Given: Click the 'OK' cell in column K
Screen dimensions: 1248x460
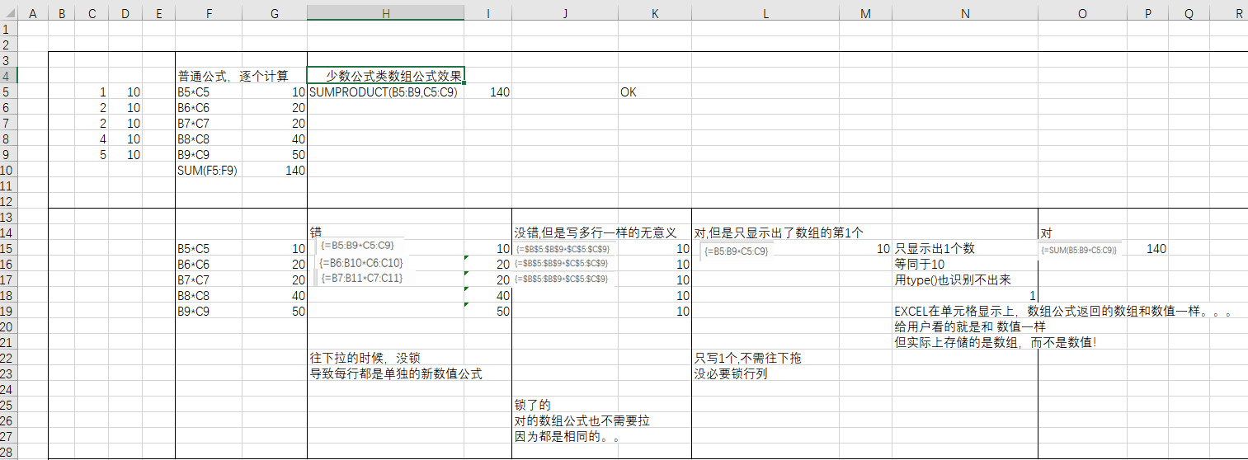Looking at the screenshot, I should click(629, 92).
